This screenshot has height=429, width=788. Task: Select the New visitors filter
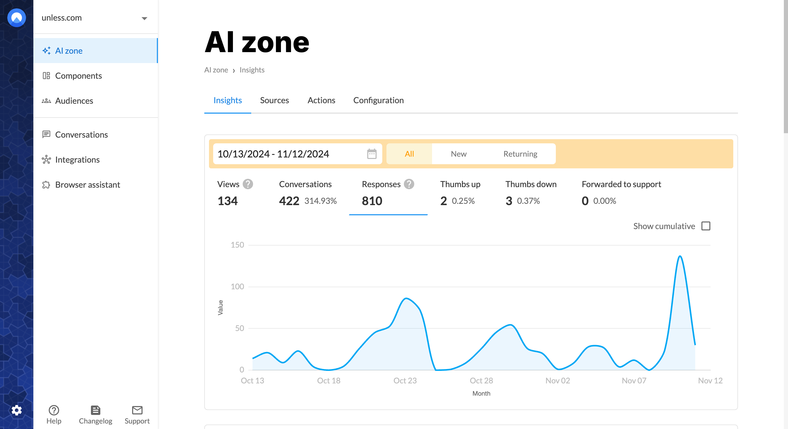[x=458, y=154]
